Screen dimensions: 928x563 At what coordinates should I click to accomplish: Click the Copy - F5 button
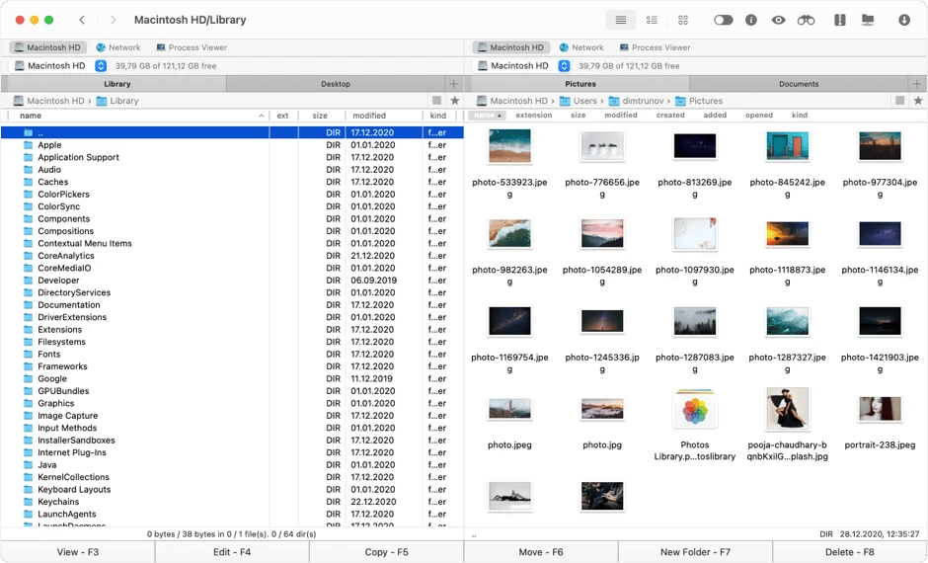[x=386, y=552]
